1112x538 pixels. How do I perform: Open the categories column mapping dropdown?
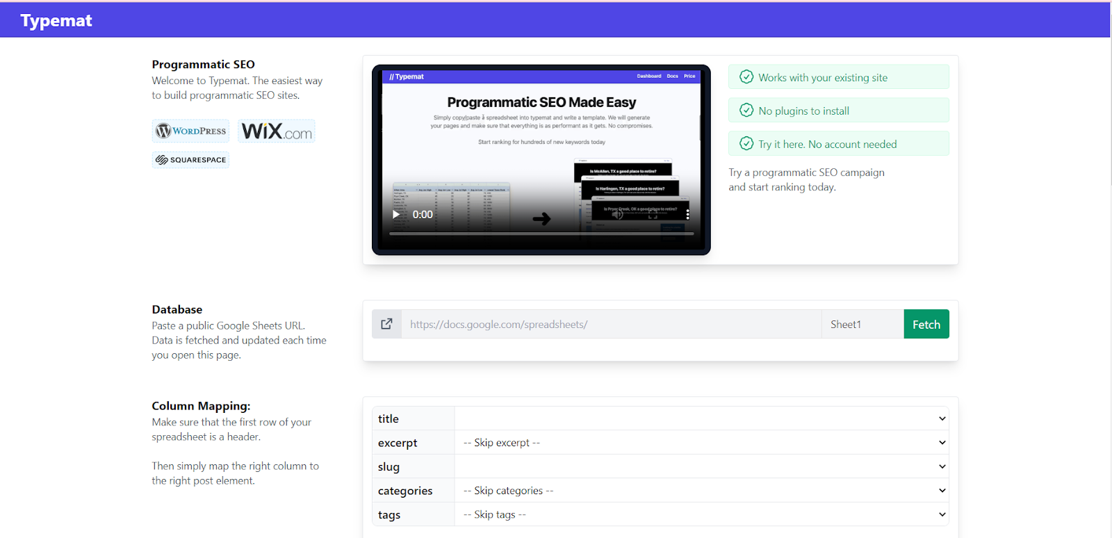click(x=702, y=491)
